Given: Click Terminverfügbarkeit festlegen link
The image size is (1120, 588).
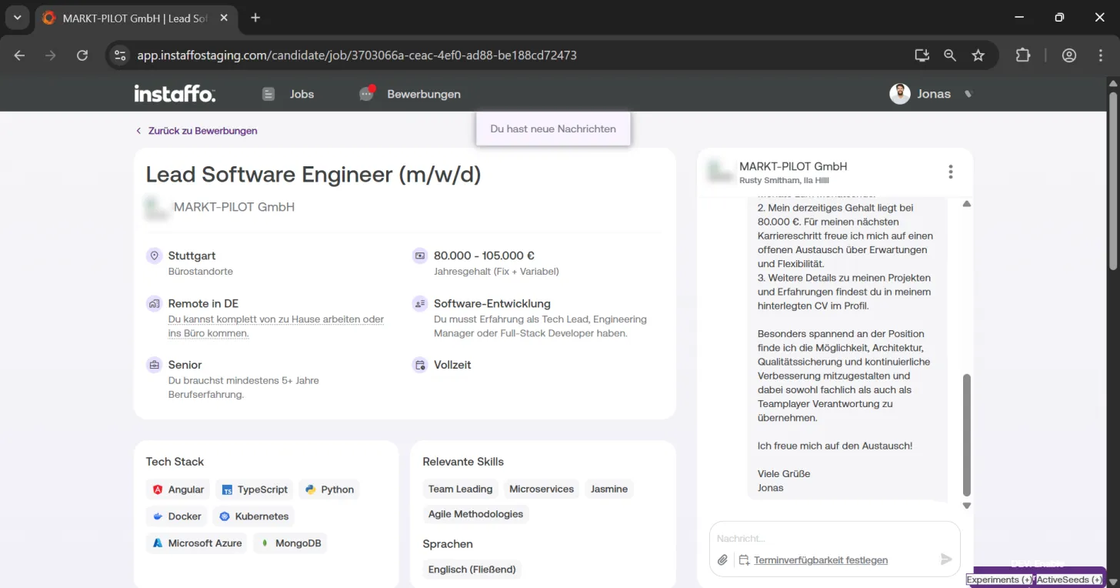Looking at the screenshot, I should pos(821,560).
